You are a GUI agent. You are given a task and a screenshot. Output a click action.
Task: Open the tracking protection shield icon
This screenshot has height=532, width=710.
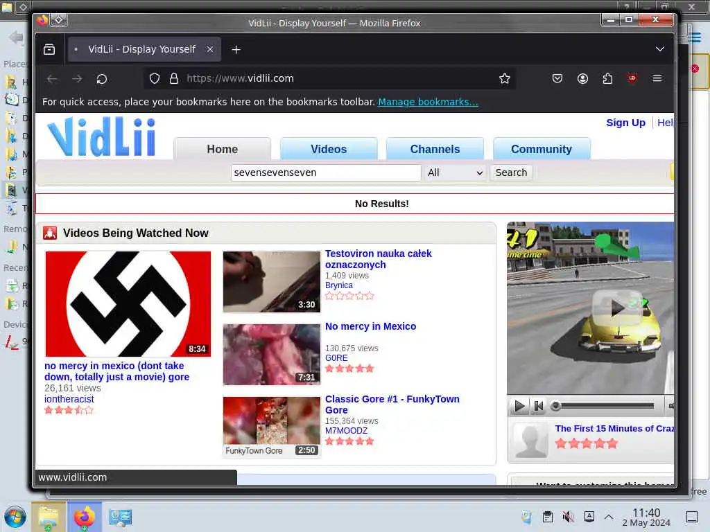pyautogui.click(x=155, y=79)
